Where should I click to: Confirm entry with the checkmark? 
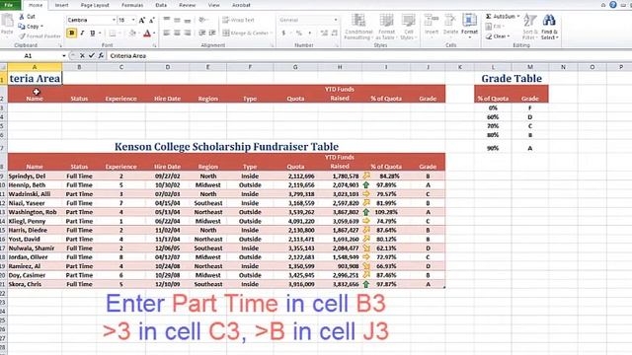click(92, 55)
